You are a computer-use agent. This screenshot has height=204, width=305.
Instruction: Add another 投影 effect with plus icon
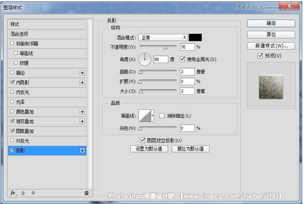pyautogui.click(x=82, y=150)
